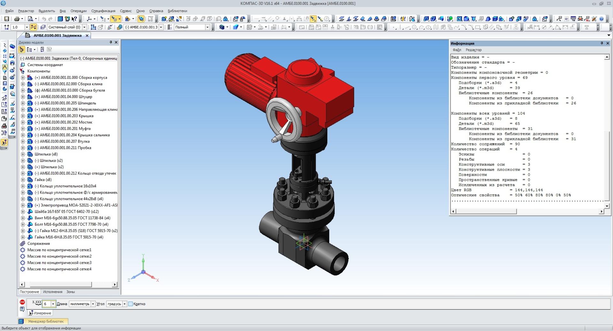
Task: Pin the Информация panel with pushpin
Action: pyautogui.click(x=602, y=43)
